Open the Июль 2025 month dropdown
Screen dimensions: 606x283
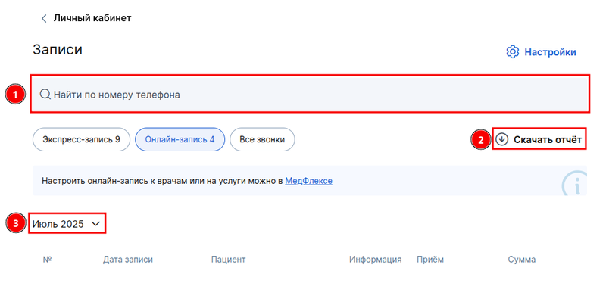click(x=67, y=223)
